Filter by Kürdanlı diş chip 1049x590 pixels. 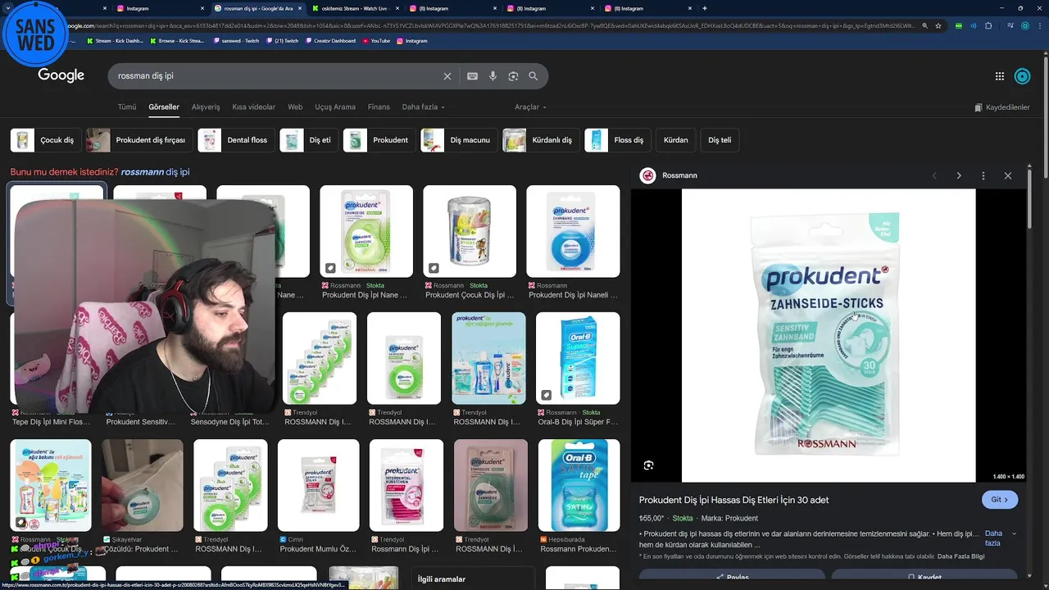(541, 140)
